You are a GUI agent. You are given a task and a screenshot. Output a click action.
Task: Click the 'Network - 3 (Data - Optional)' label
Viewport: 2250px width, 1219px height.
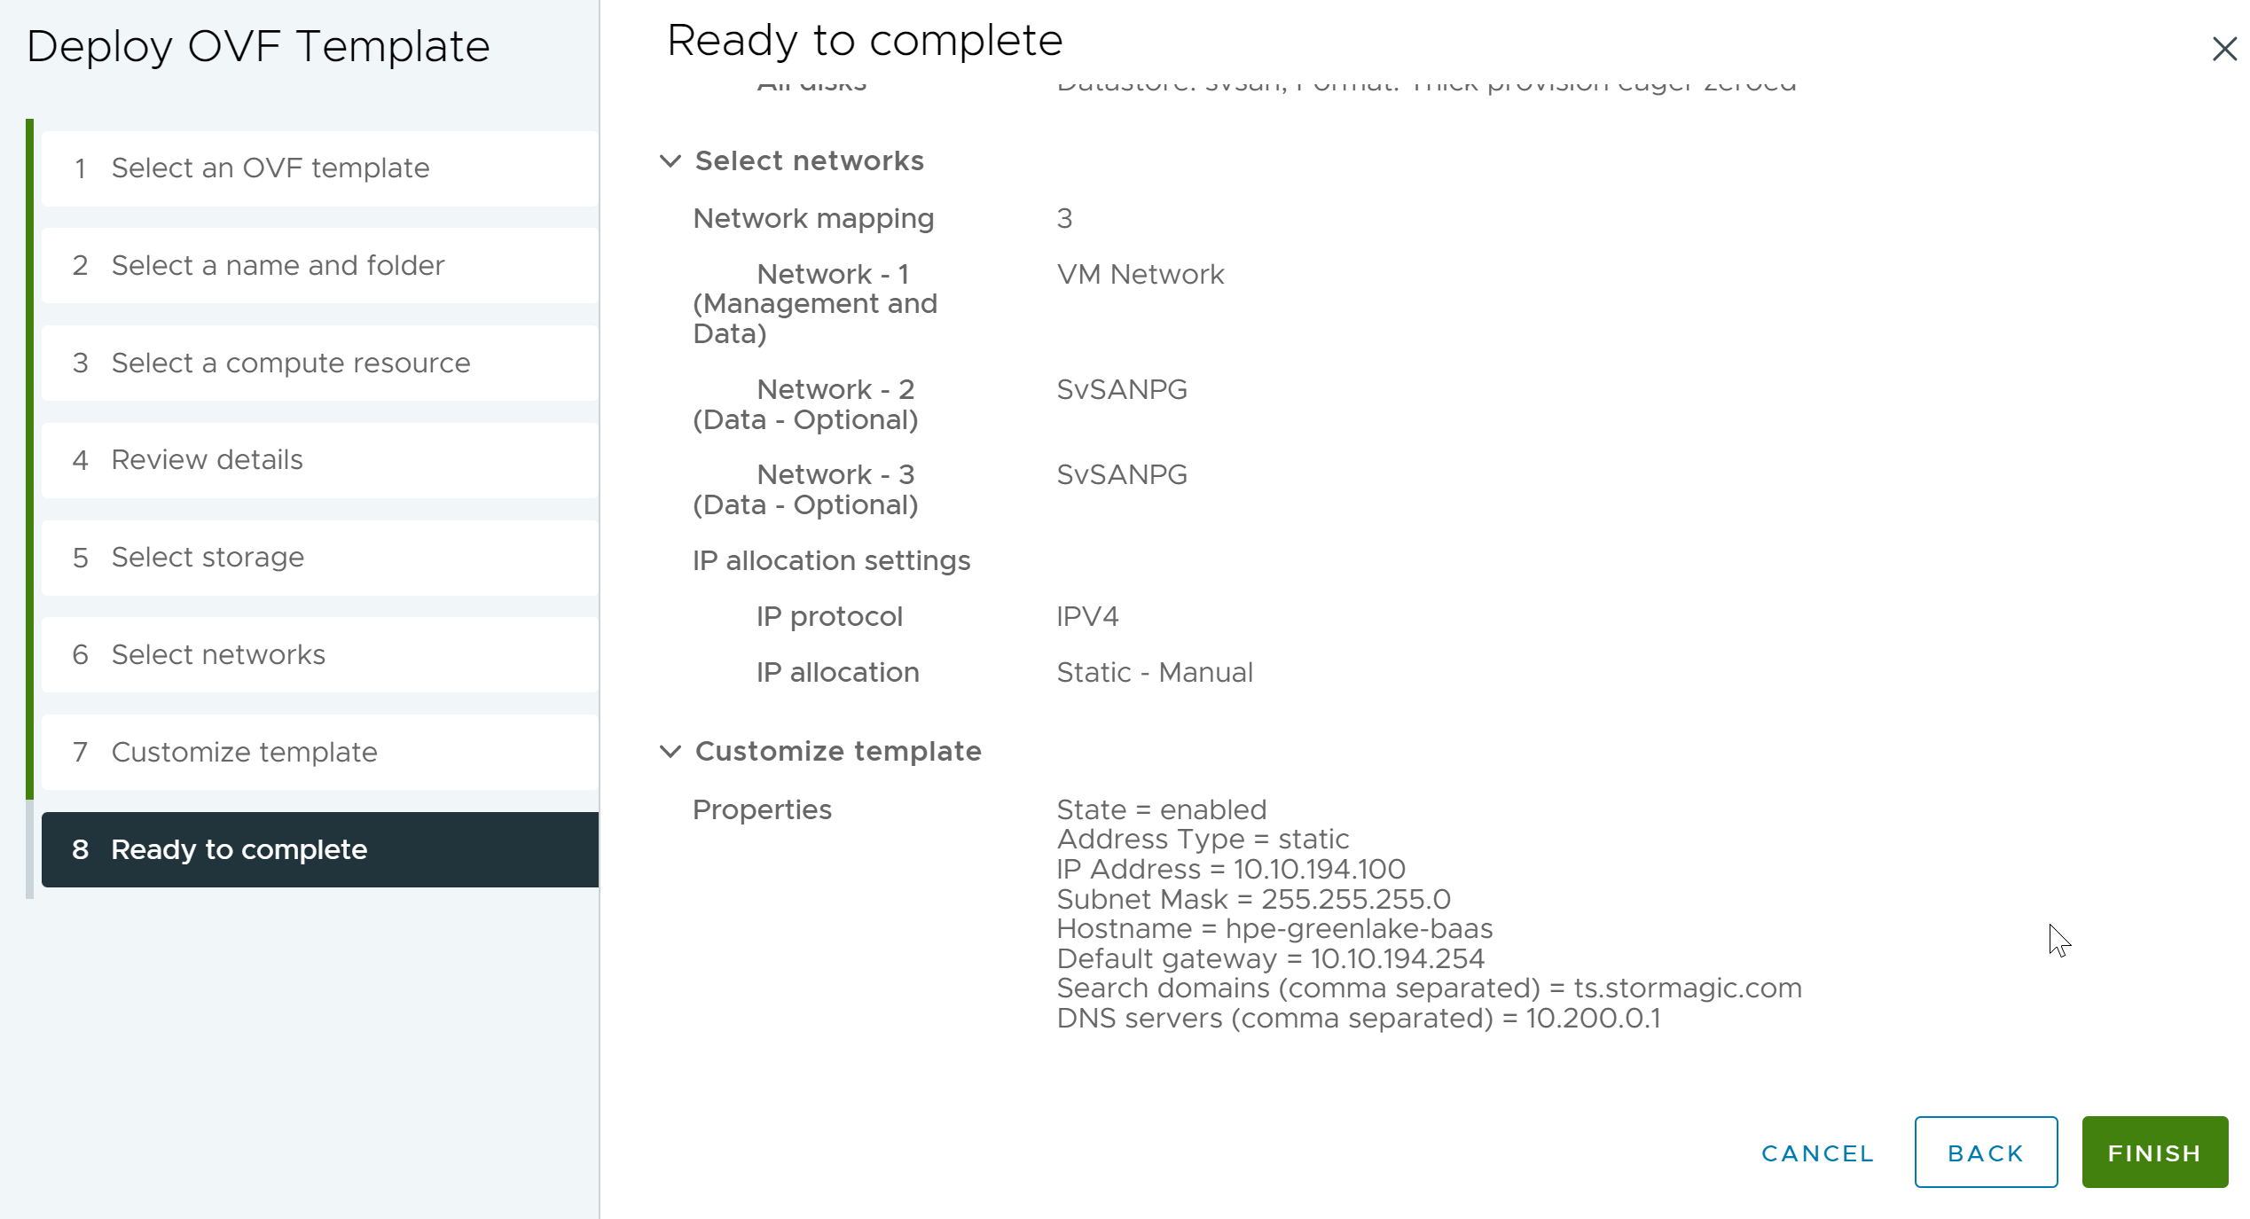(805, 490)
